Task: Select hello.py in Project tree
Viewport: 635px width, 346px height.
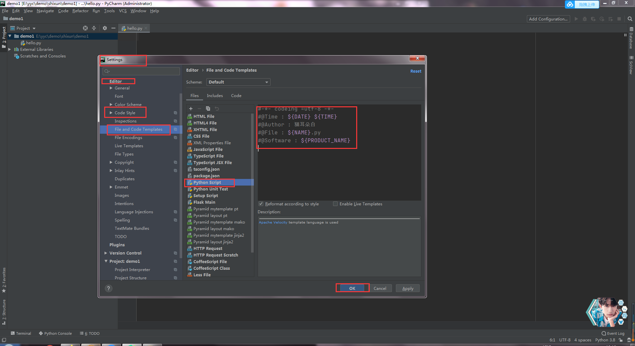Action: click(x=33, y=43)
